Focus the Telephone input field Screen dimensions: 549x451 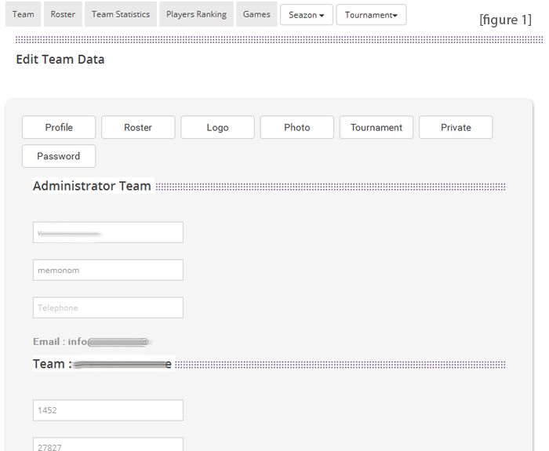(108, 307)
